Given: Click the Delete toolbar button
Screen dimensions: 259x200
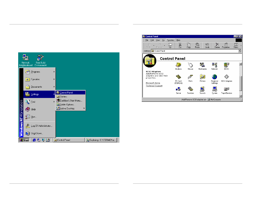Looking at the screenshot, I should 217,46.
